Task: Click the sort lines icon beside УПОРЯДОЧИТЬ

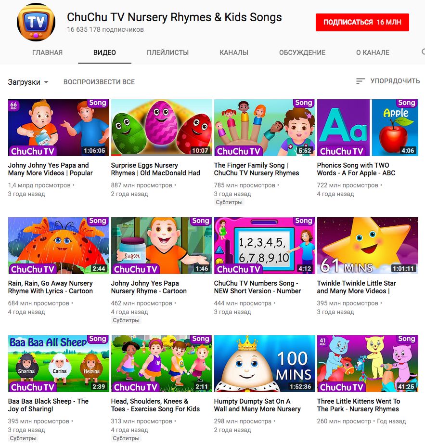Action: point(361,81)
